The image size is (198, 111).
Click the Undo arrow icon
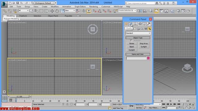click(21, 3)
